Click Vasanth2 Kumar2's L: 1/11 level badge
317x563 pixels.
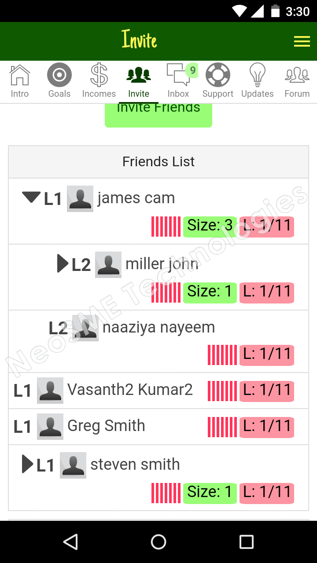[x=267, y=391]
